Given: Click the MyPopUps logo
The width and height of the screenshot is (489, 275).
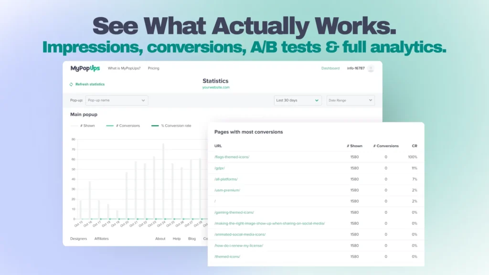Looking at the screenshot, I should click(x=85, y=68).
